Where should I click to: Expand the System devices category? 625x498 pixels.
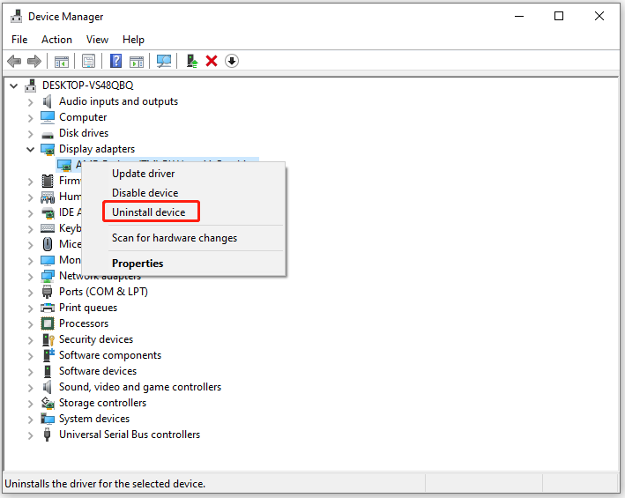(30, 420)
